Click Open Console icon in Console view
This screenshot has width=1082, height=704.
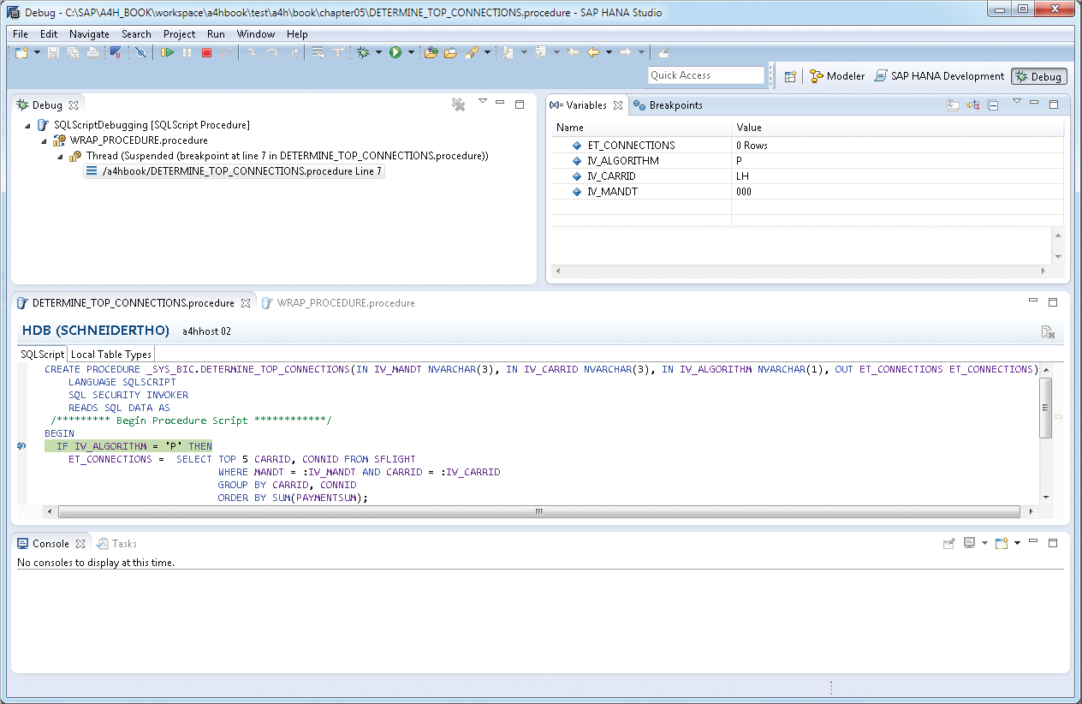[1002, 543]
